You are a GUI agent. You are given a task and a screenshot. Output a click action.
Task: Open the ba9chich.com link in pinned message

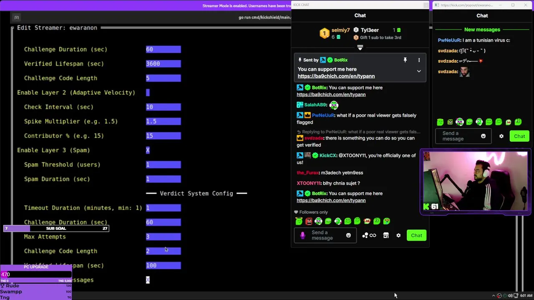[336, 76]
